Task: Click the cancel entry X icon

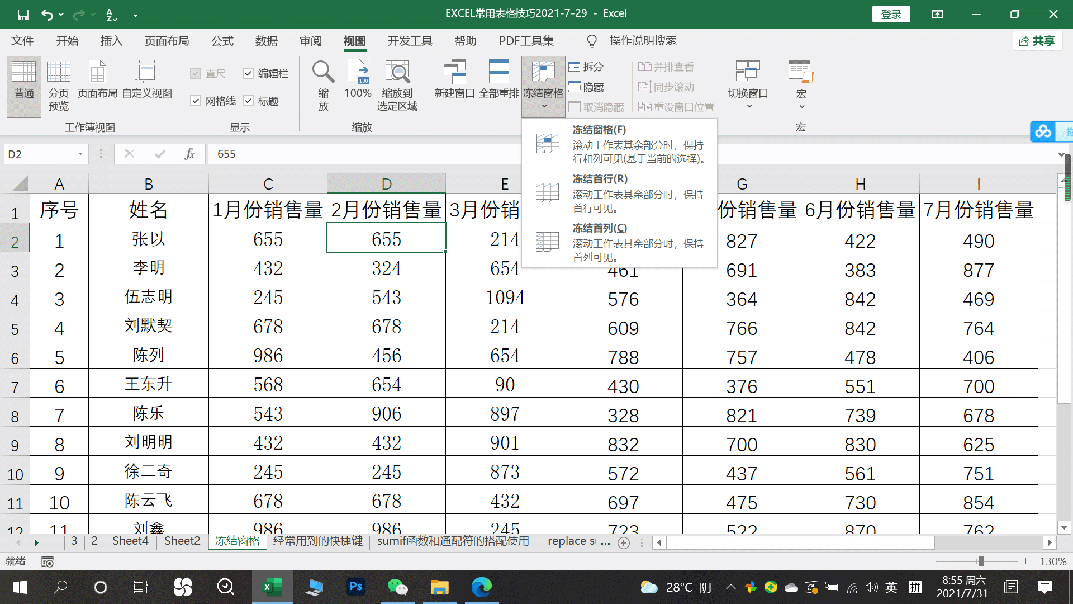Action: [x=129, y=154]
